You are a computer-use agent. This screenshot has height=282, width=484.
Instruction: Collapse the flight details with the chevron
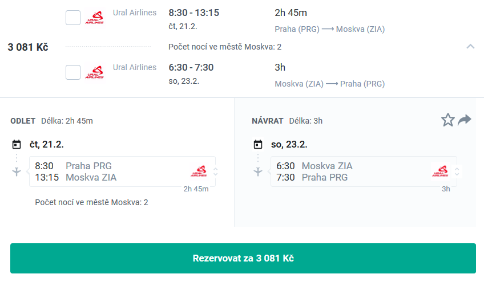point(470,47)
